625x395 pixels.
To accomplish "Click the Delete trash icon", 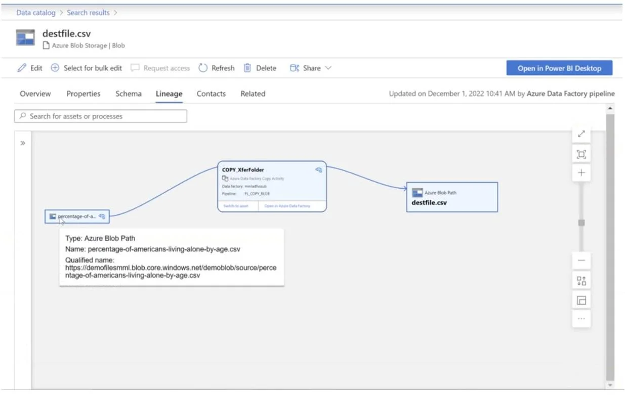I will coord(247,68).
